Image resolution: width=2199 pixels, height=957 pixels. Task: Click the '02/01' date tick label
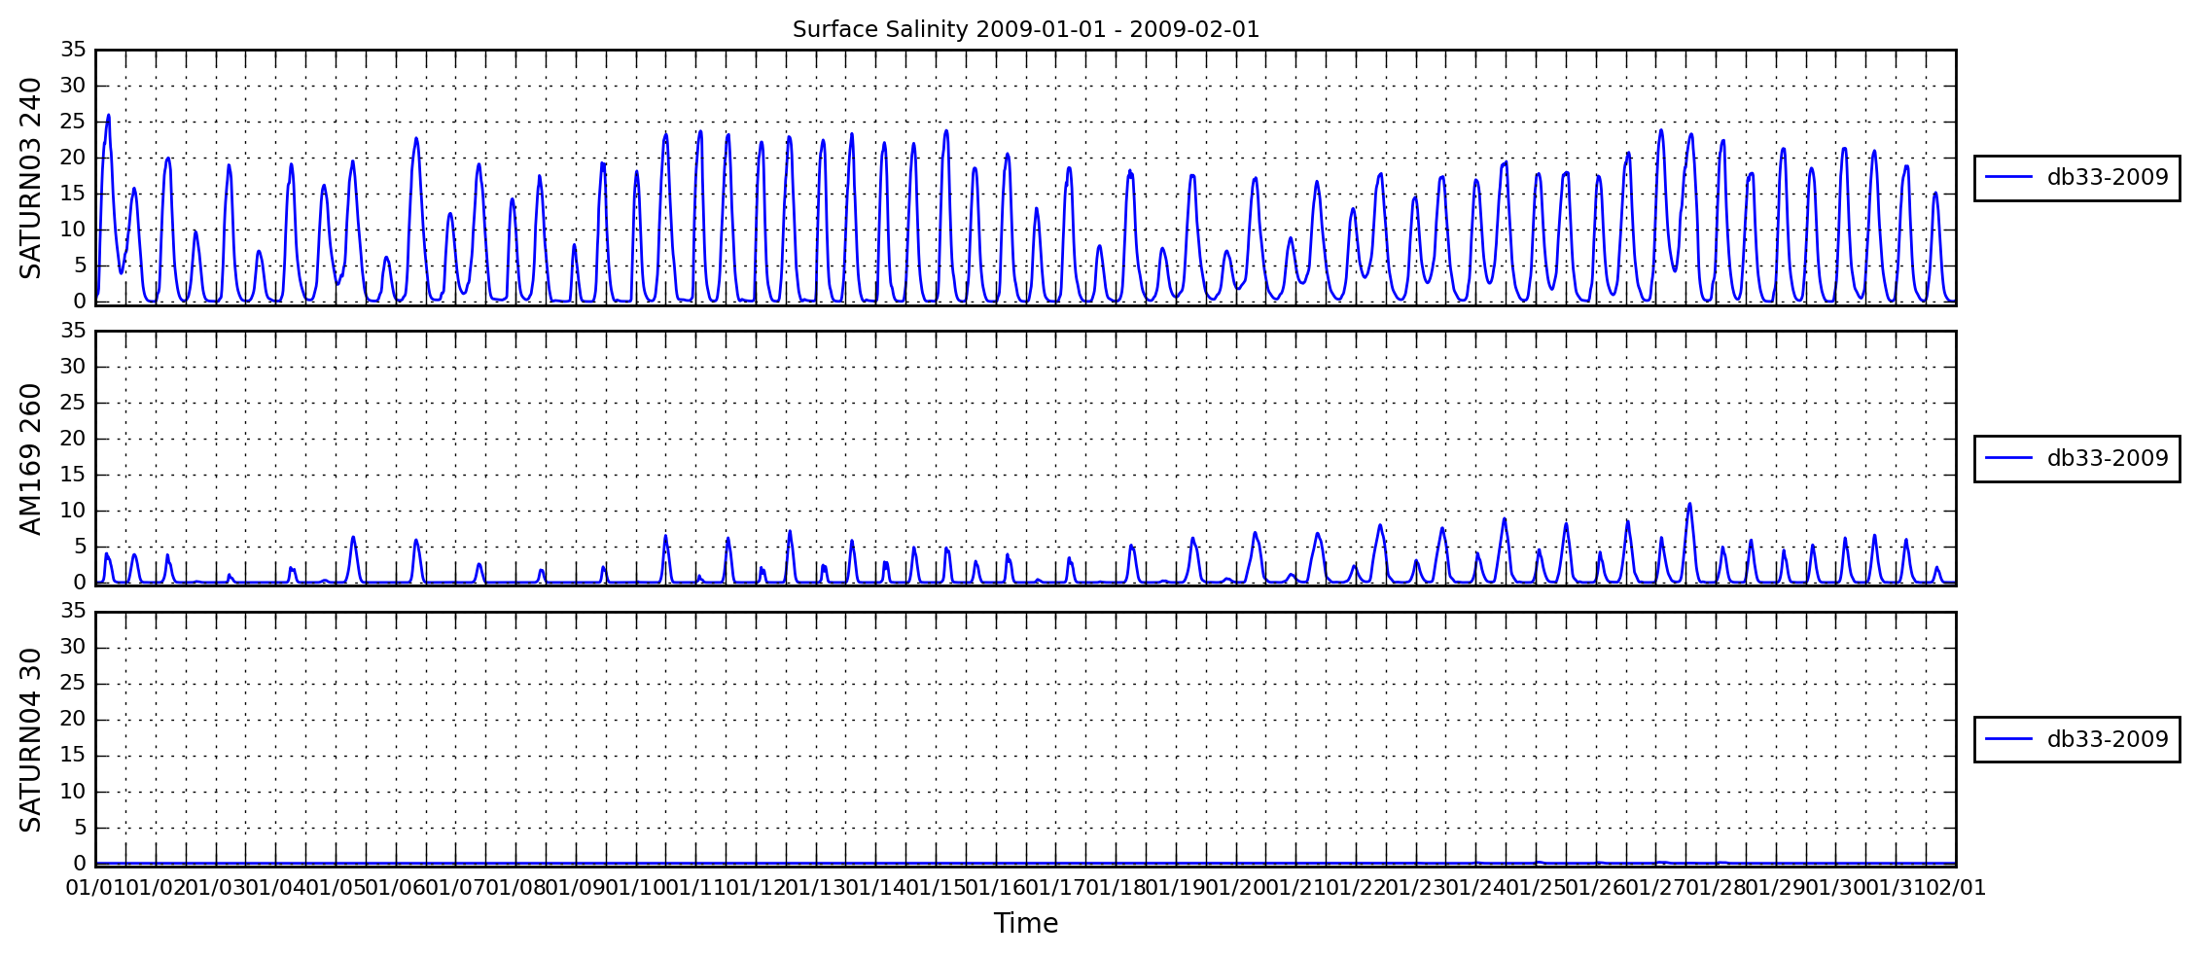point(1956,888)
